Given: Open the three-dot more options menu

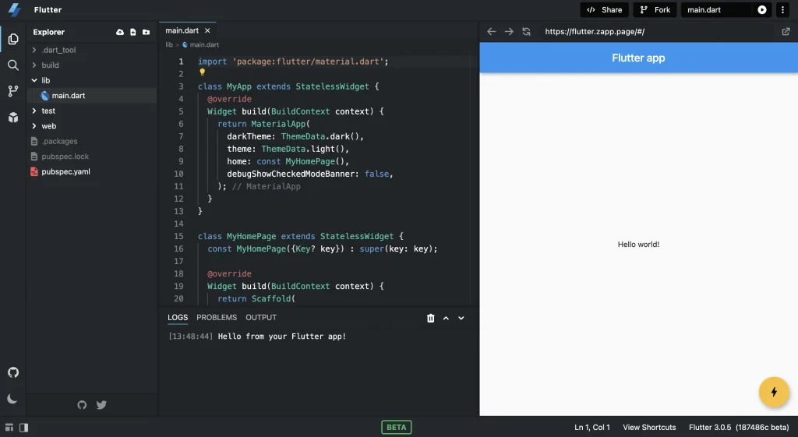Looking at the screenshot, I should click(782, 9).
